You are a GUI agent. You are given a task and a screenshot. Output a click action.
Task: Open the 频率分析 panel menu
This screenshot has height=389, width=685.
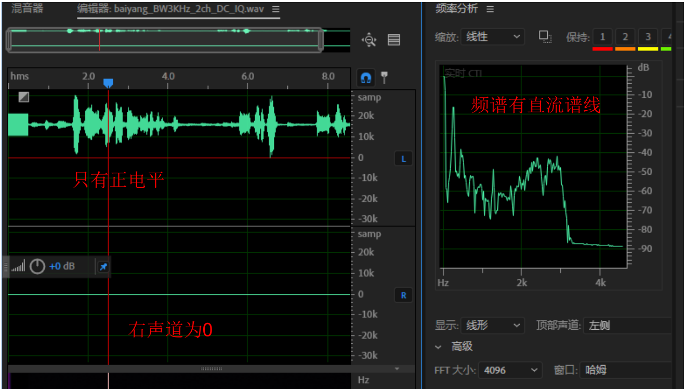[x=490, y=9]
